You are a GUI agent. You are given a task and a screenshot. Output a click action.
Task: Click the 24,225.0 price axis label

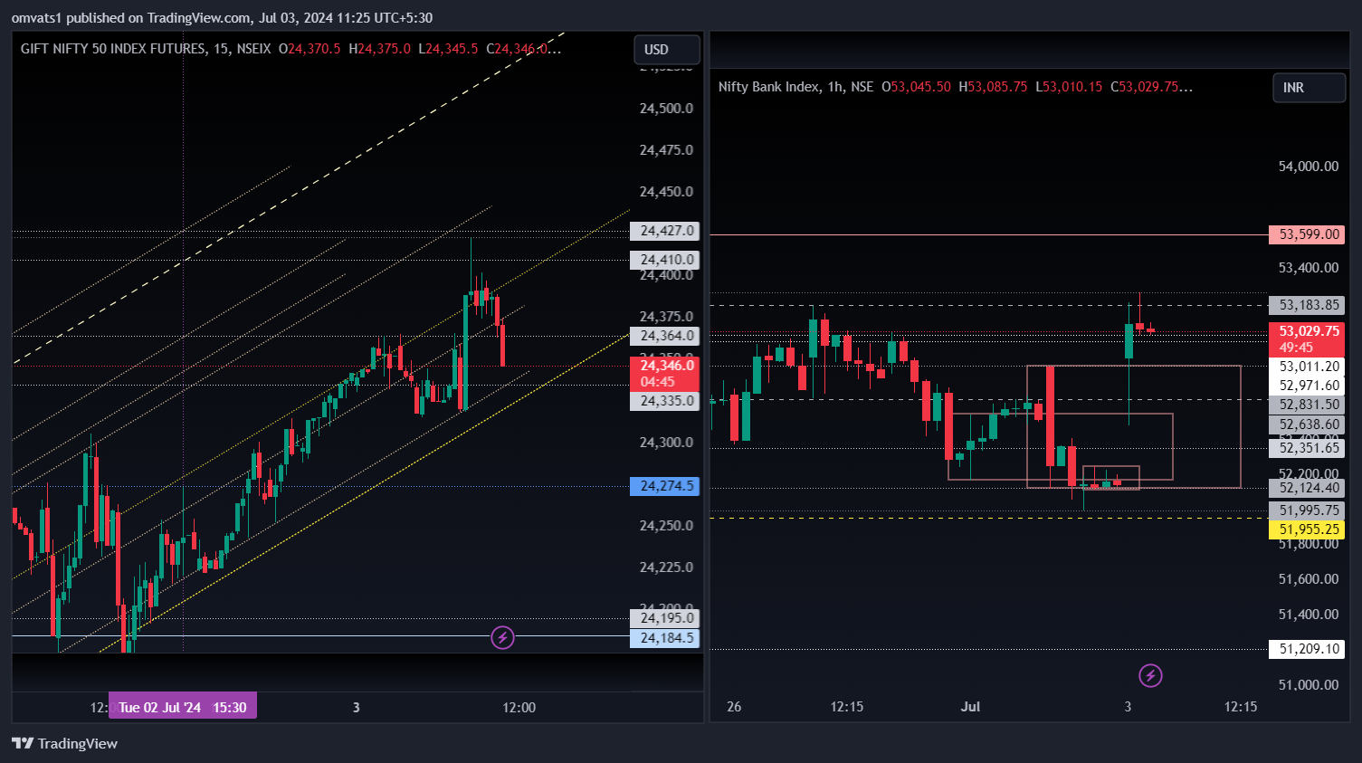coord(666,567)
